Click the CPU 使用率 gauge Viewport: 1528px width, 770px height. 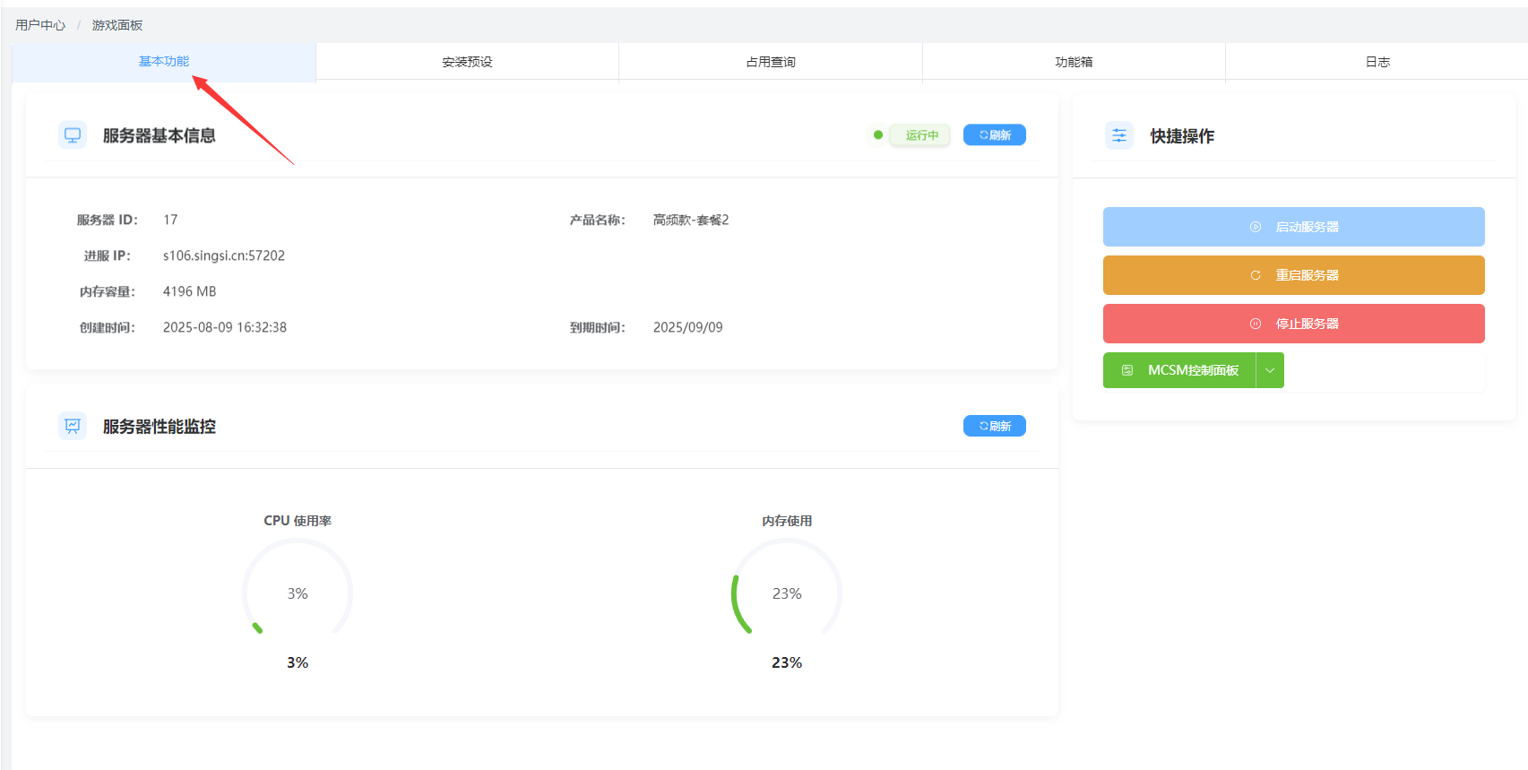(298, 593)
